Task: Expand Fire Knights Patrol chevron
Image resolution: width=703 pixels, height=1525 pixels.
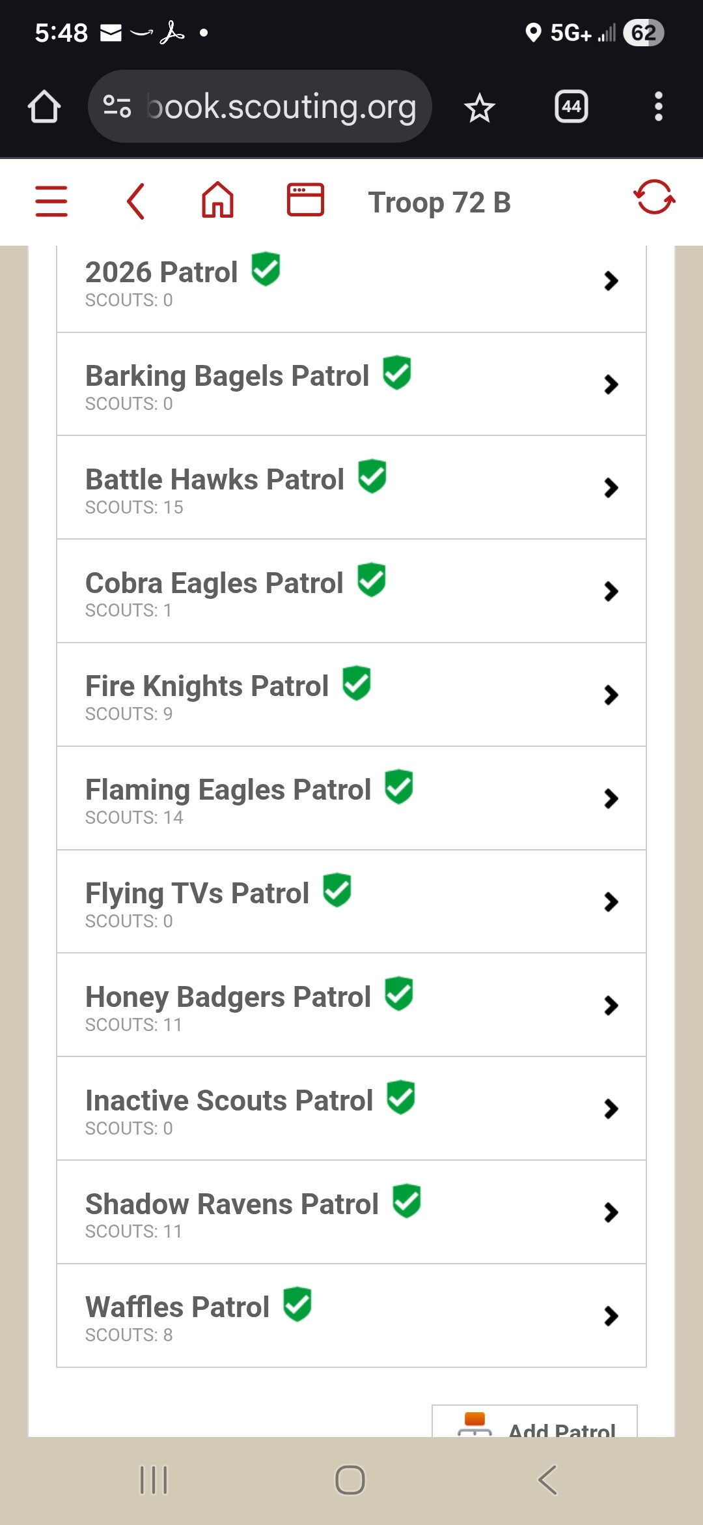Action: coord(611,695)
